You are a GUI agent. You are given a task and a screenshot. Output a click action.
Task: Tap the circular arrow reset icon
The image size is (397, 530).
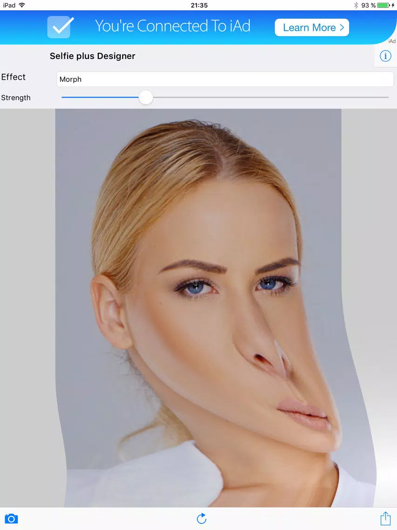(x=201, y=518)
